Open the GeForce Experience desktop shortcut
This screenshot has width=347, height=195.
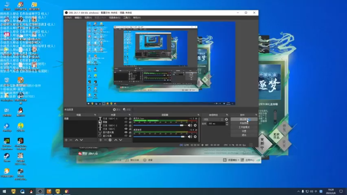pyautogui.click(x=7, y=144)
